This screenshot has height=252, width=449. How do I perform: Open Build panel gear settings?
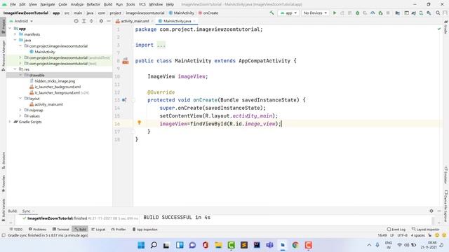[431, 211]
